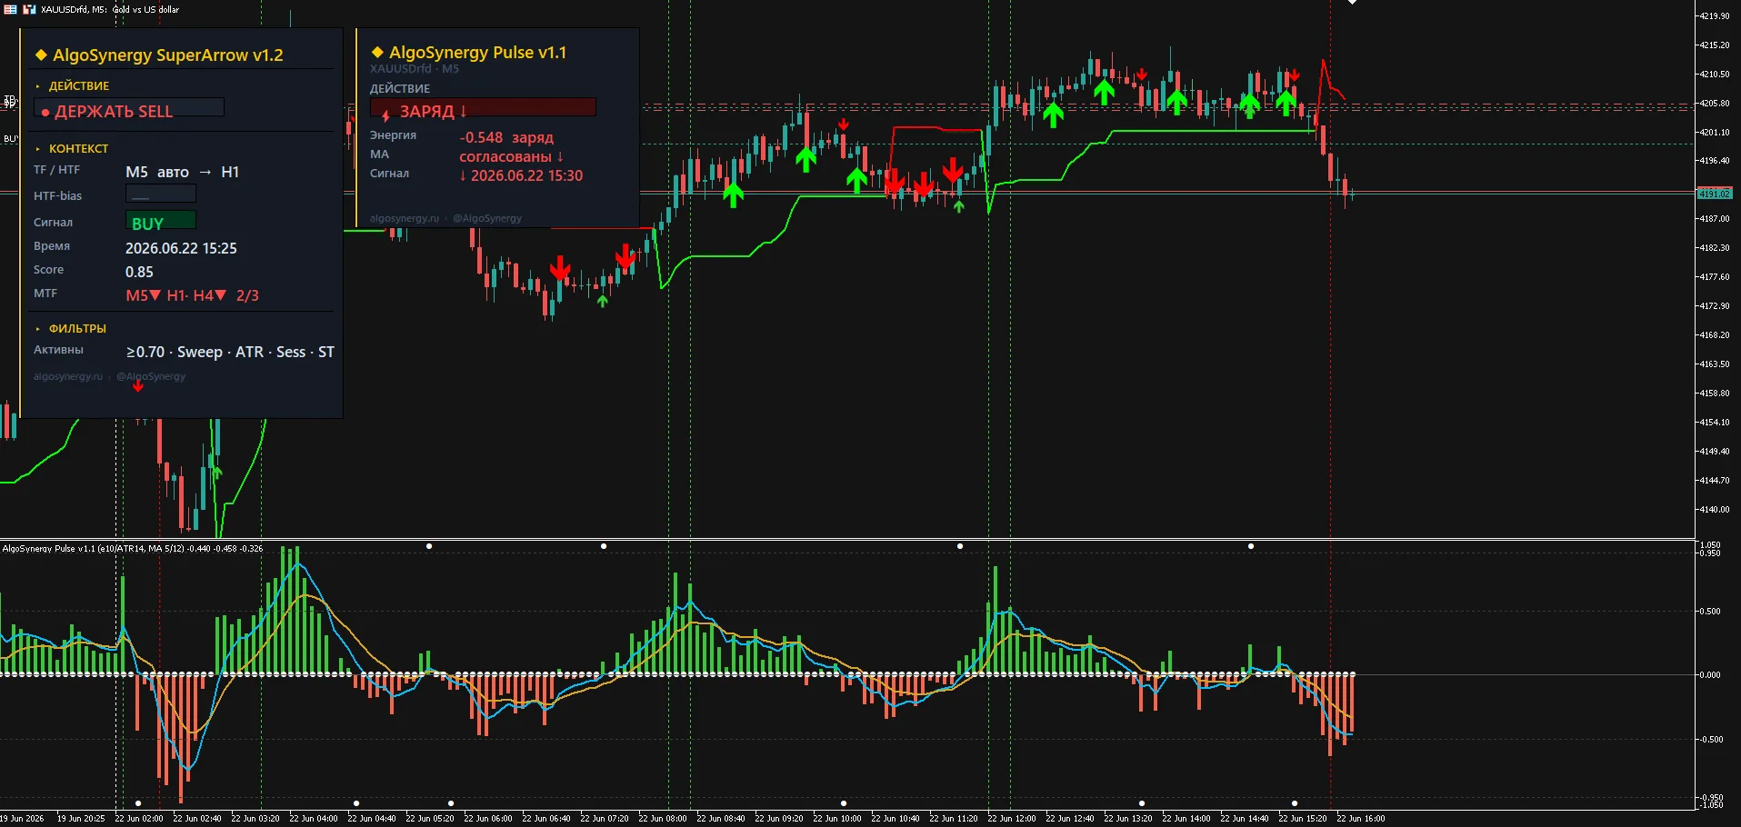This screenshot has width=1741, height=827.
Task: Click the one-click trading chart icon
Action: click(29, 9)
